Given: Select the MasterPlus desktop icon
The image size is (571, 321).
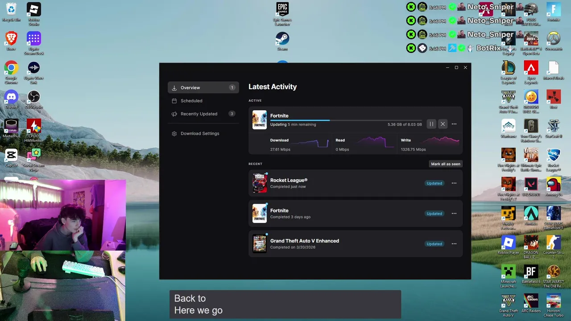Looking at the screenshot, I should click(x=11, y=128).
